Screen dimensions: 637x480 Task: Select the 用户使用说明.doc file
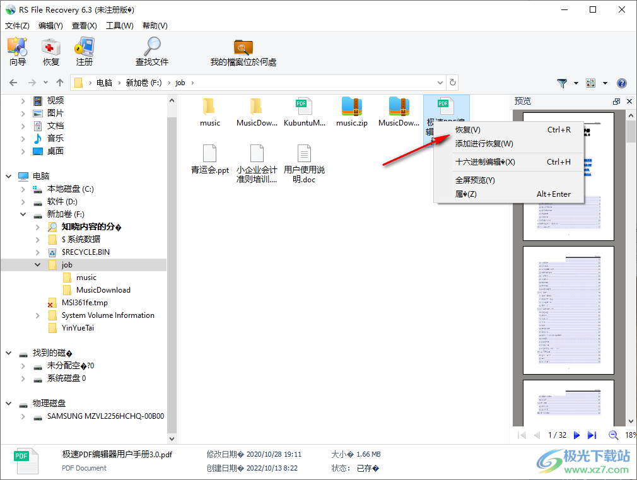(x=304, y=164)
